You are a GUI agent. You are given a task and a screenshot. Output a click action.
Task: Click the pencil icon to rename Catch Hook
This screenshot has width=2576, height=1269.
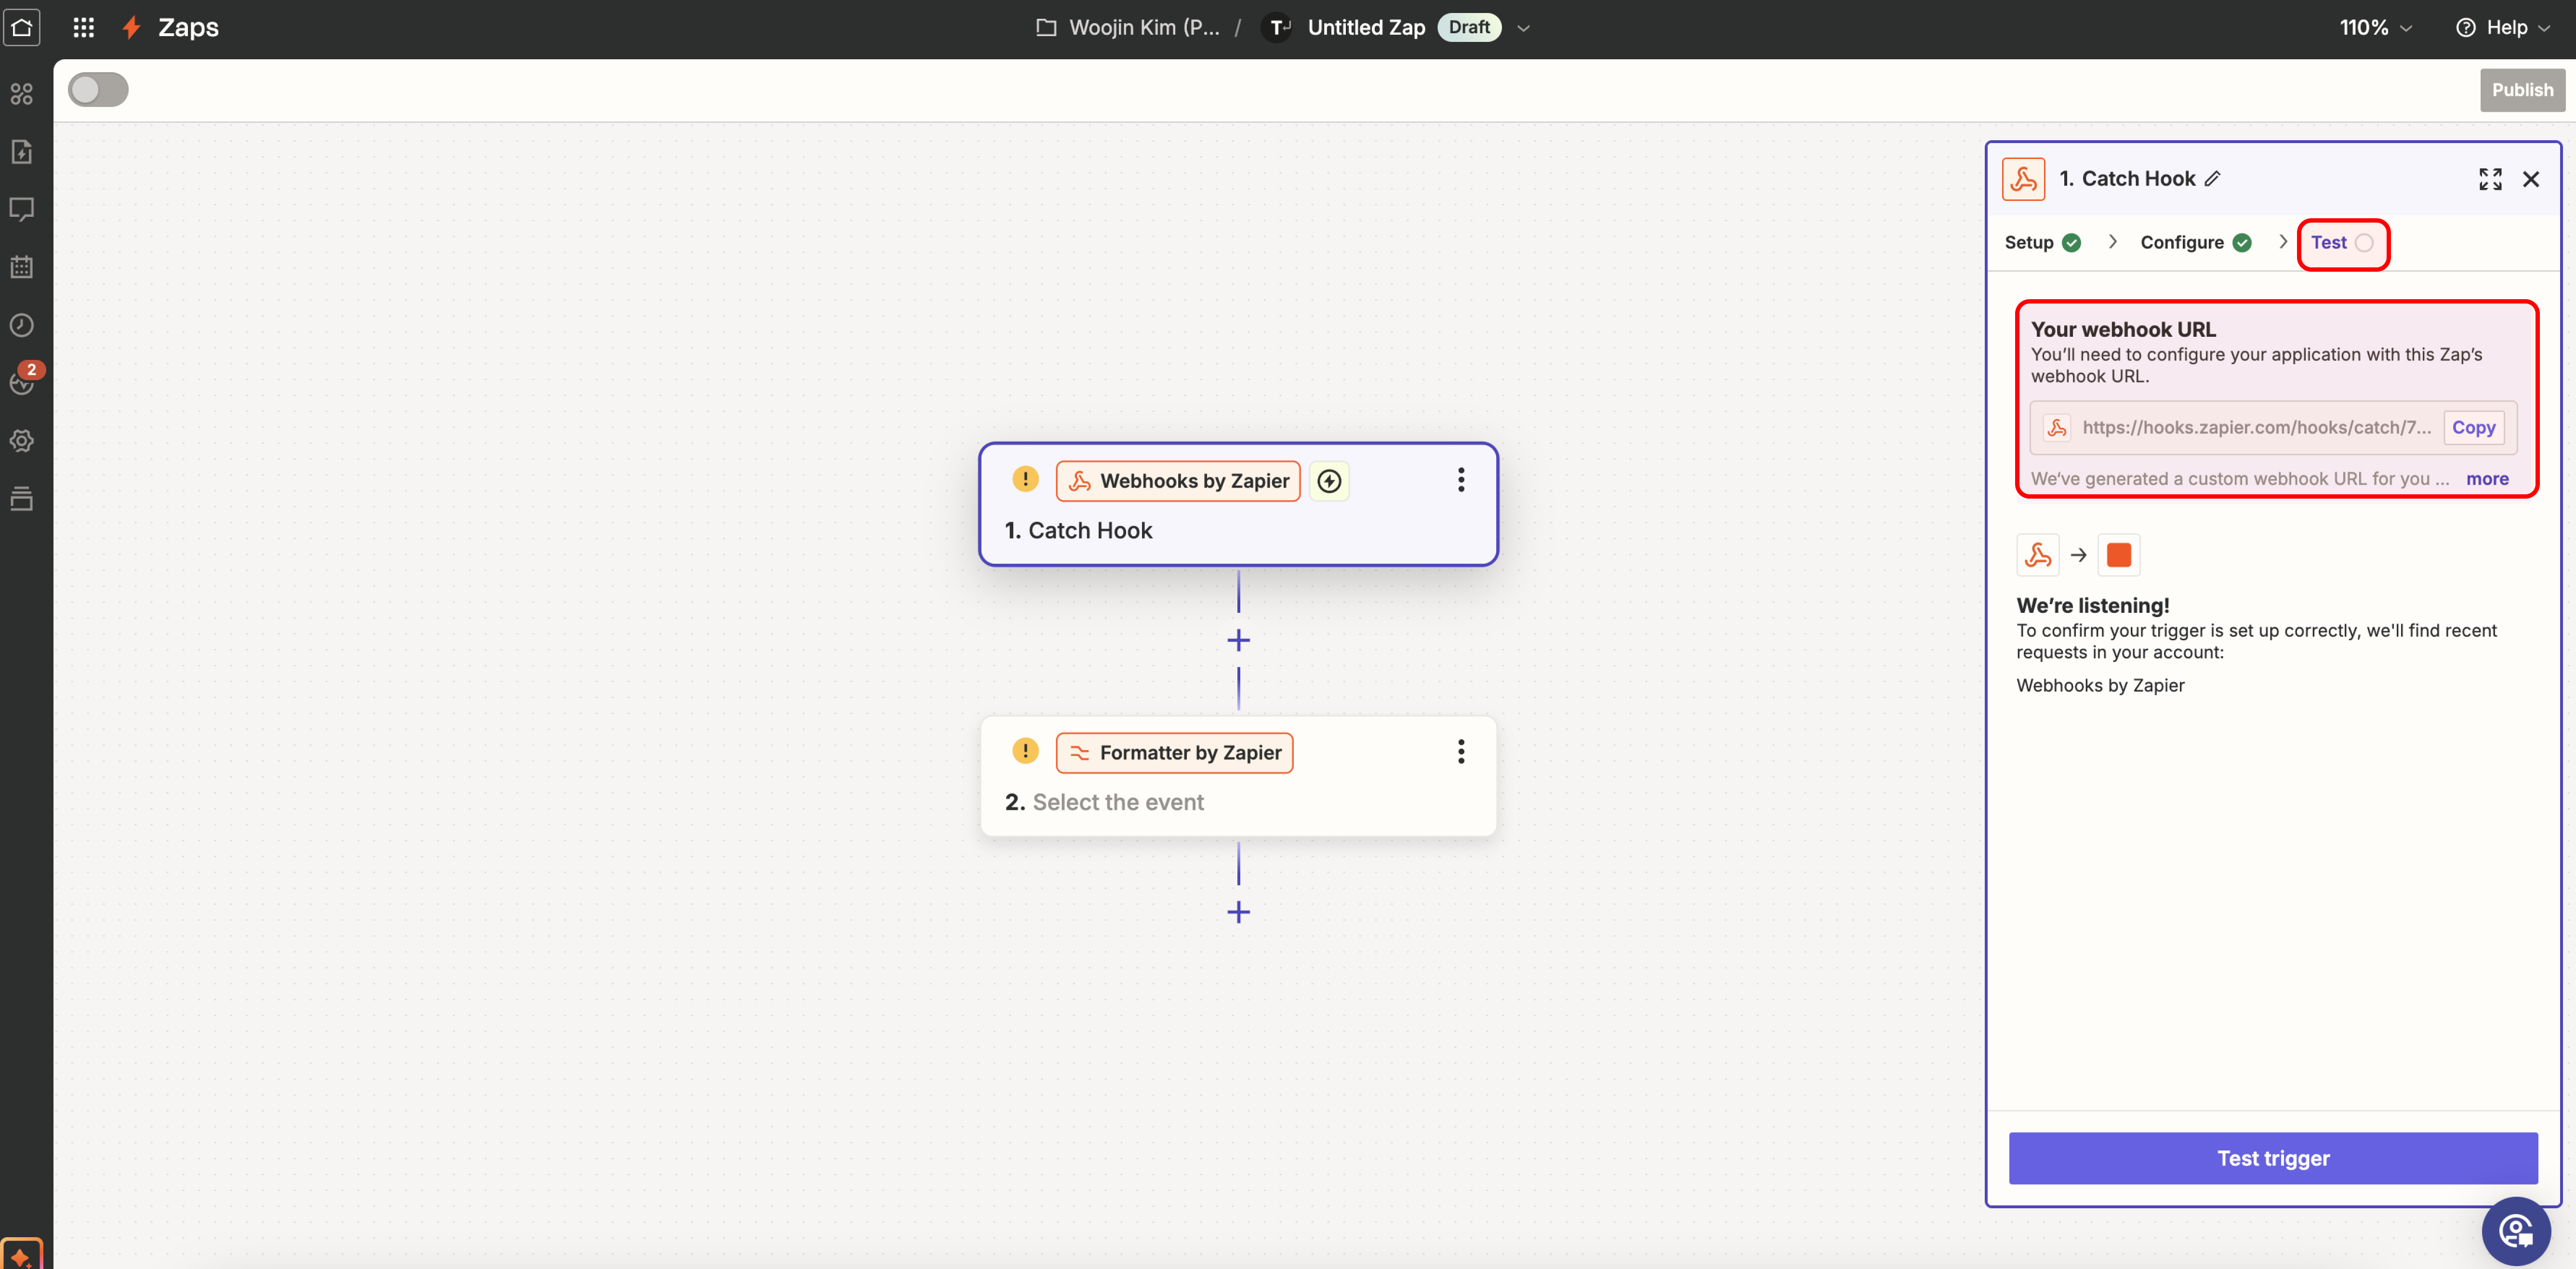pyautogui.click(x=2213, y=179)
